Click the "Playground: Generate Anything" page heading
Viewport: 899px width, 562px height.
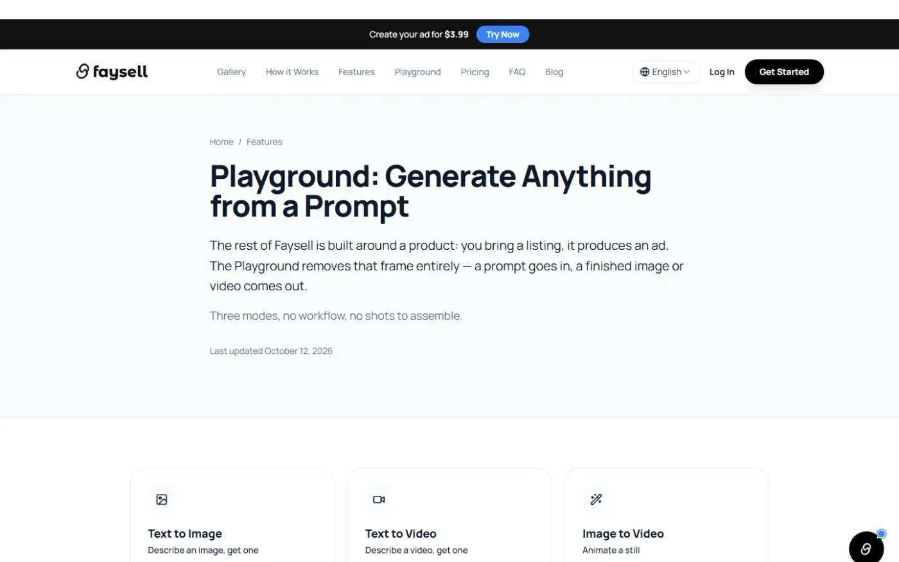[430, 191]
